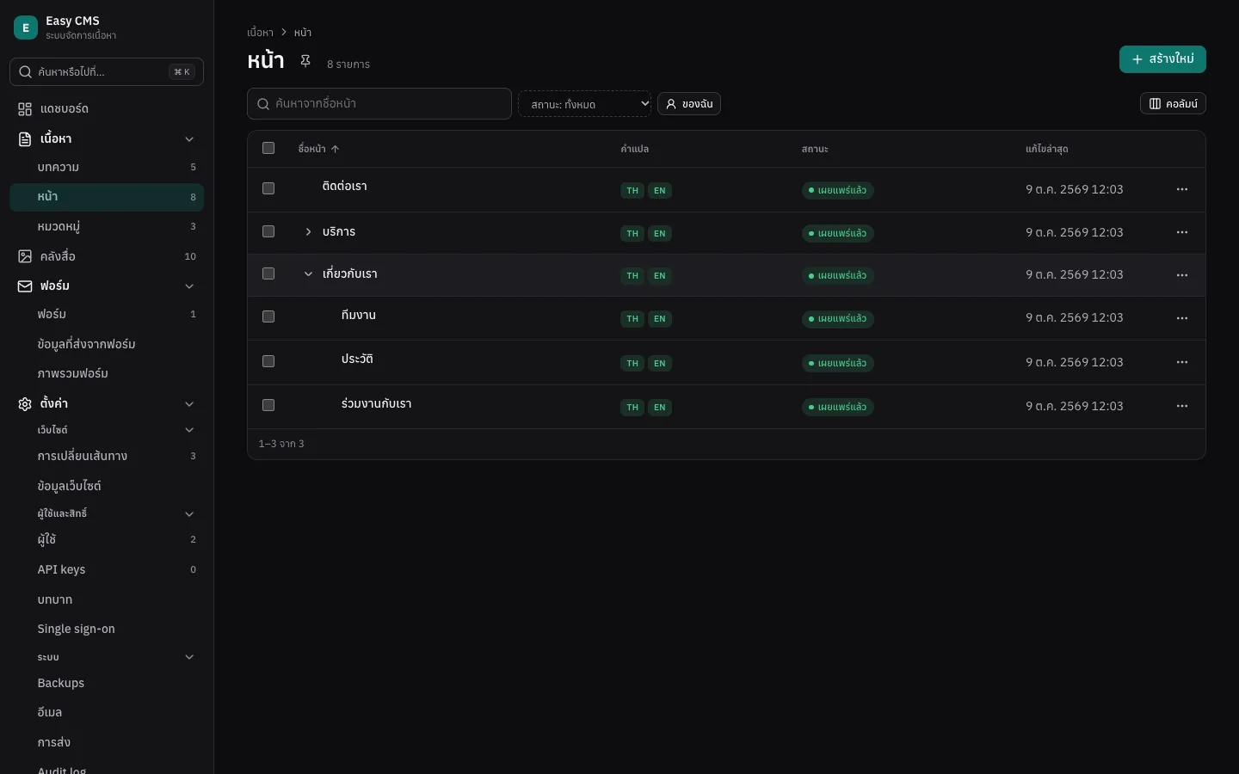Collapse the ฟอร์ม sidebar section
Image resolution: width=1239 pixels, height=774 pixels.
189,286
